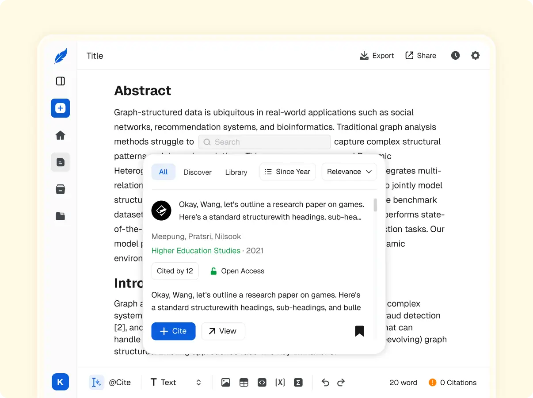Go to Home in the sidebar
The height and width of the screenshot is (398, 533).
coord(61,135)
